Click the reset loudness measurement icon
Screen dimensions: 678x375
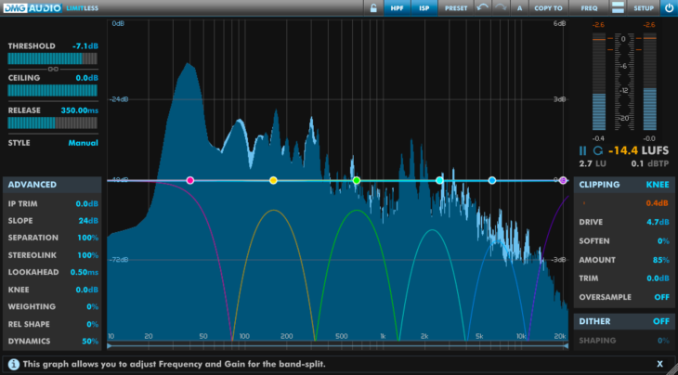point(597,150)
